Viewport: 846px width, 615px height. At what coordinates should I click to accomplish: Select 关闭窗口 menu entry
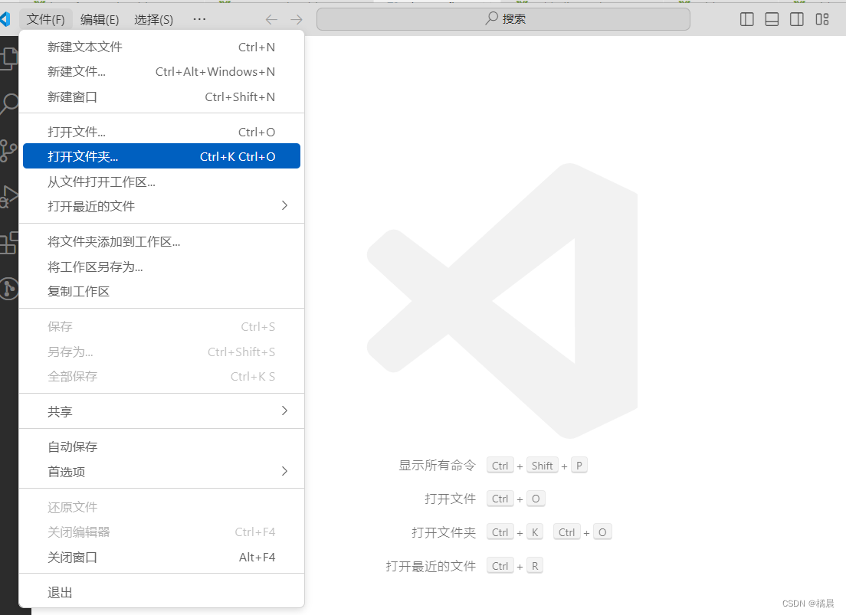point(162,558)
